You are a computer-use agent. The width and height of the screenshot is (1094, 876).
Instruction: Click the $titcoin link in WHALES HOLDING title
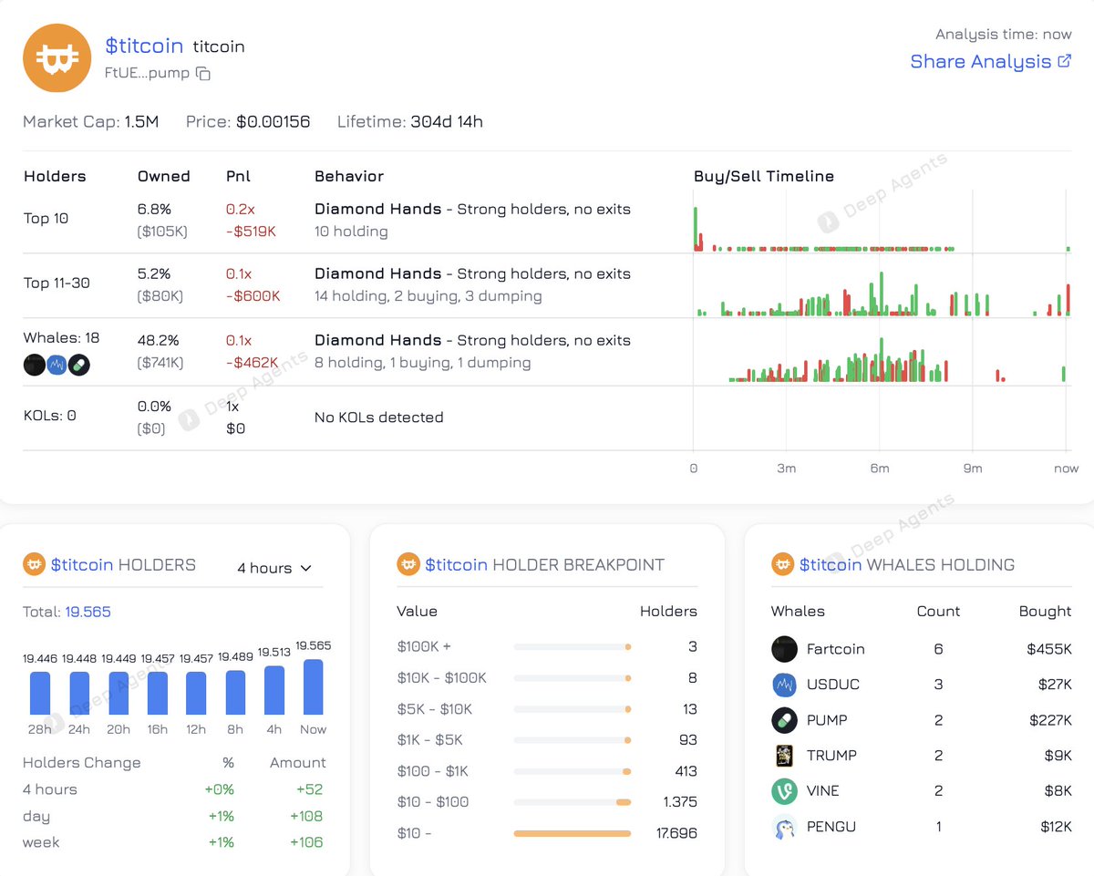point(831,564)
